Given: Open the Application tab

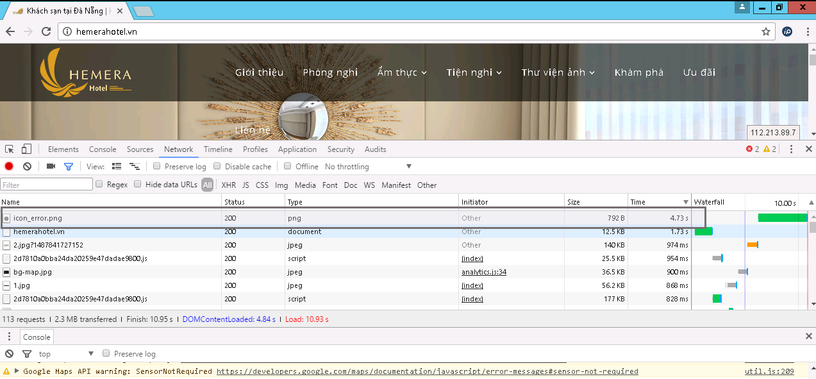Looking at the screenshot, I should [297, 149].
